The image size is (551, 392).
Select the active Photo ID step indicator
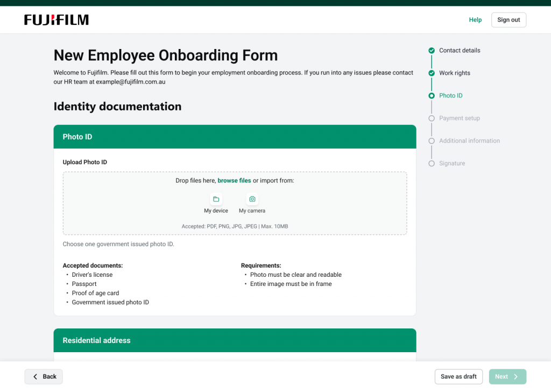click(430, 95)
